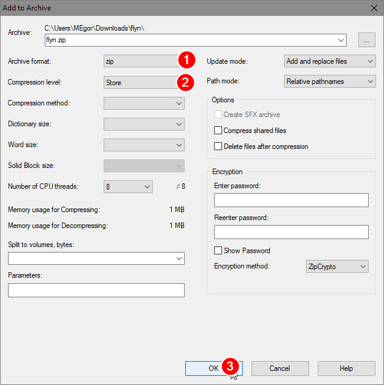Viewport: 384px width, 385px height.
Task: Toggle Delete files after compression
Action: pos(218,147)
